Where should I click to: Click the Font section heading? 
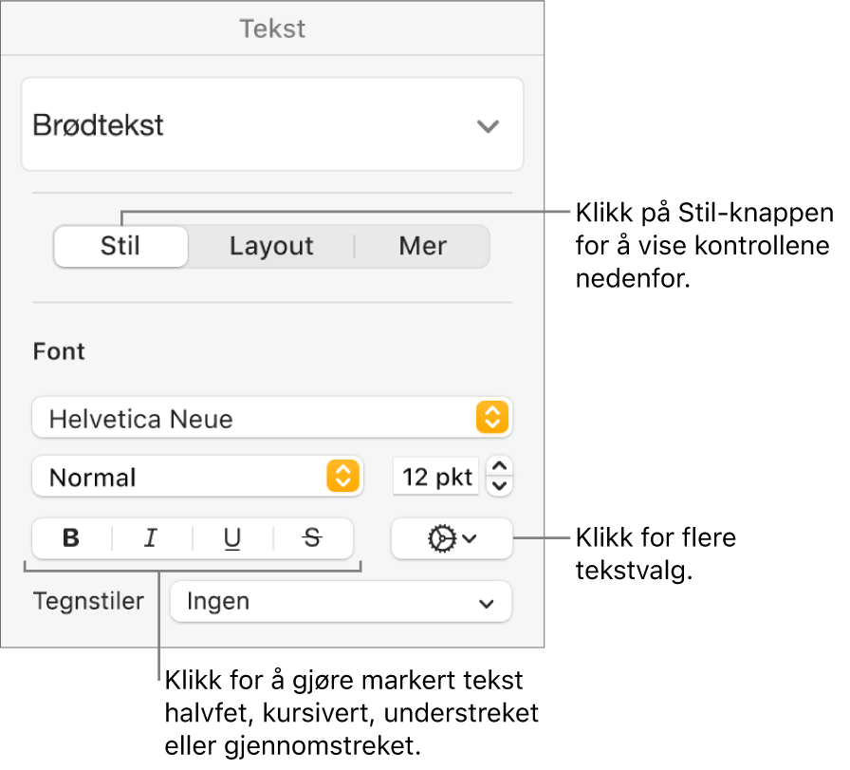(x=59, y=351)
